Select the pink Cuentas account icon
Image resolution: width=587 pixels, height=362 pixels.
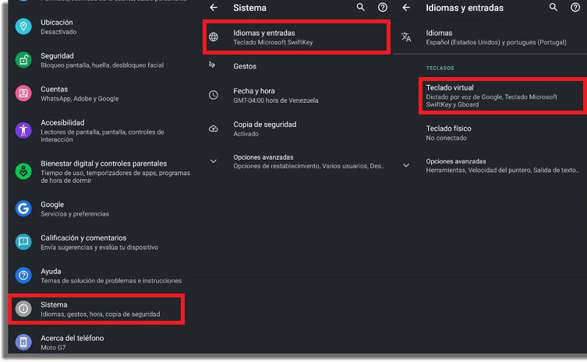(x=23, y=93)
